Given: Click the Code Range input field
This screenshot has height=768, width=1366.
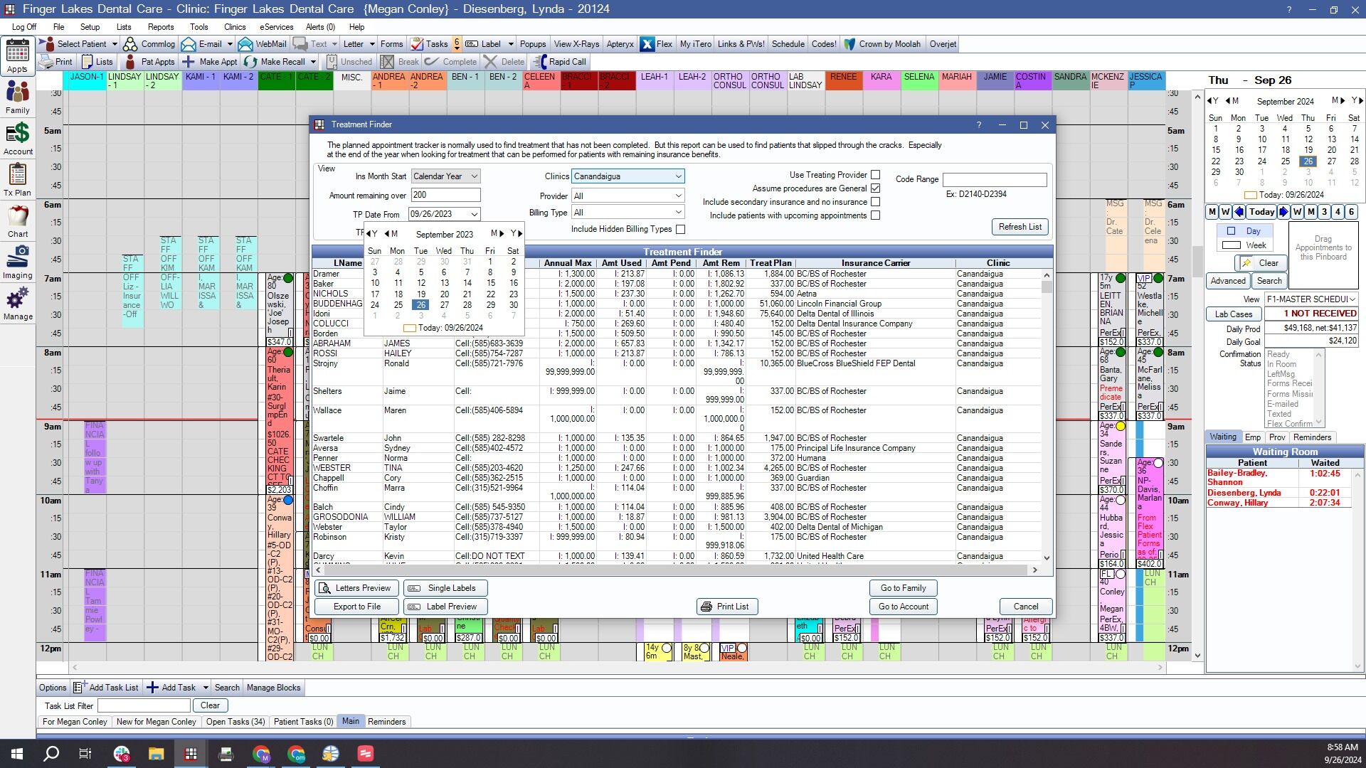Looking at the screenshot, I should 995,180.
